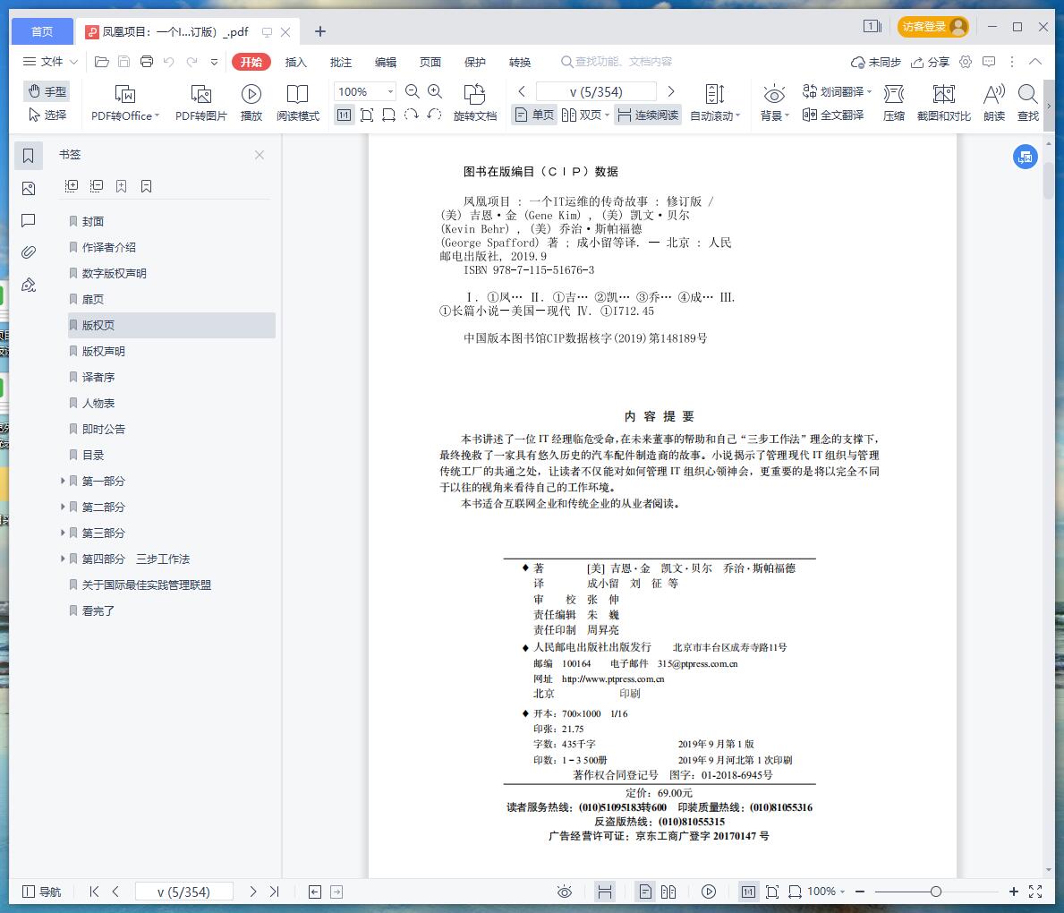The image size is (1064, 913).
Task: Expand the 第二部分 bookmark
Action: (63, 507)
